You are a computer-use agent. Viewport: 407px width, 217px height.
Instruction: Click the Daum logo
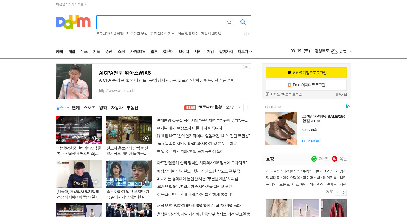point(73,22)
